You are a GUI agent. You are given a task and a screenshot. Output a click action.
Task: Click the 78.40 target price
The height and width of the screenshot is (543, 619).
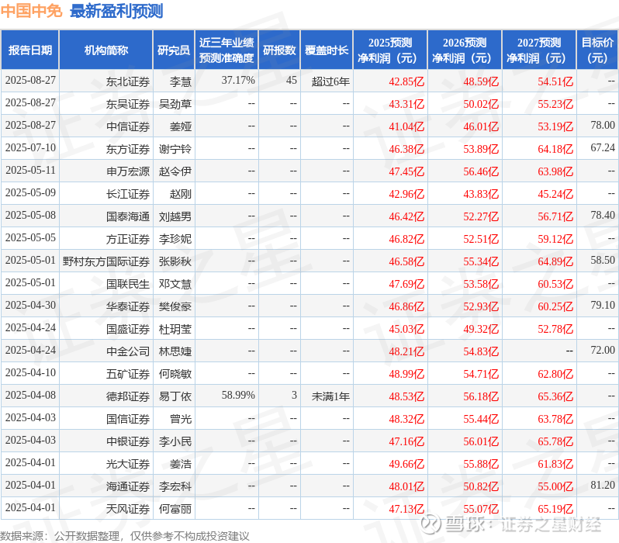coord(603,215)
